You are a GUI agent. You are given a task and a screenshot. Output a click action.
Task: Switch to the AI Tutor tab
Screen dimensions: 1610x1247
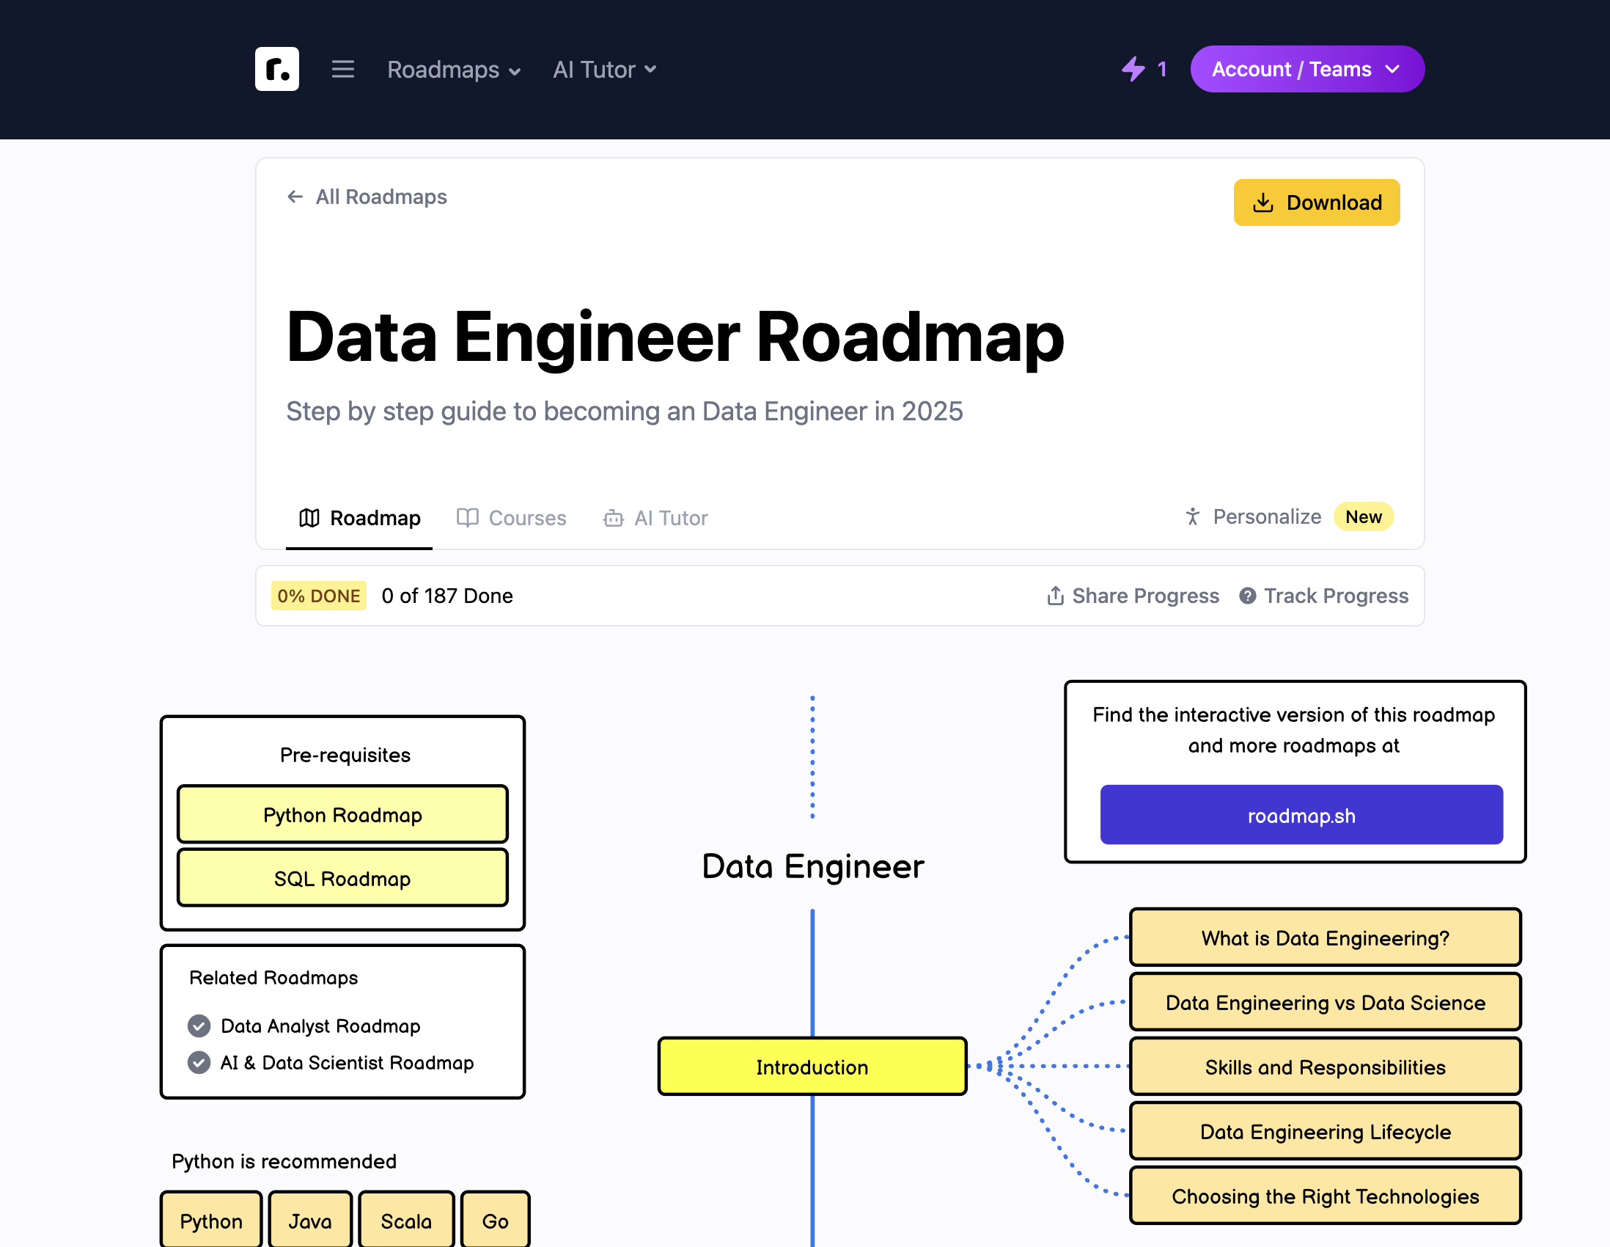click(x=655, y=518)
